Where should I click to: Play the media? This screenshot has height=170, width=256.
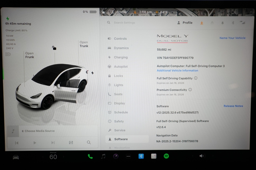coord(35,143)
